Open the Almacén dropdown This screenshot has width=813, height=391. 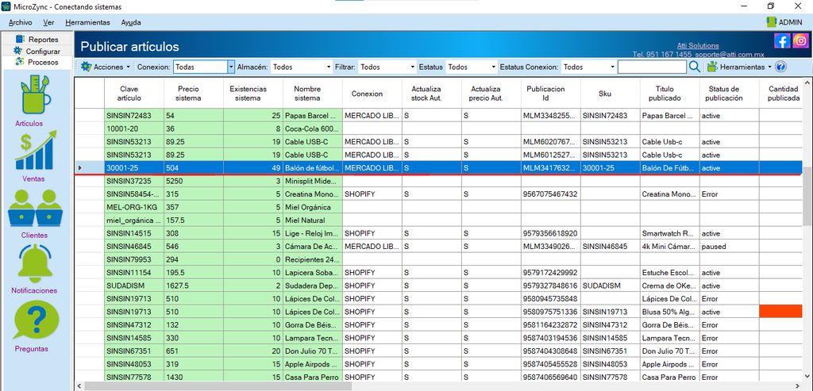pos(301,67)
